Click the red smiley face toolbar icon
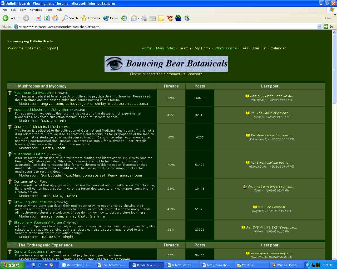The width and height of the screenshot is (337, 269). click(170, 18)
